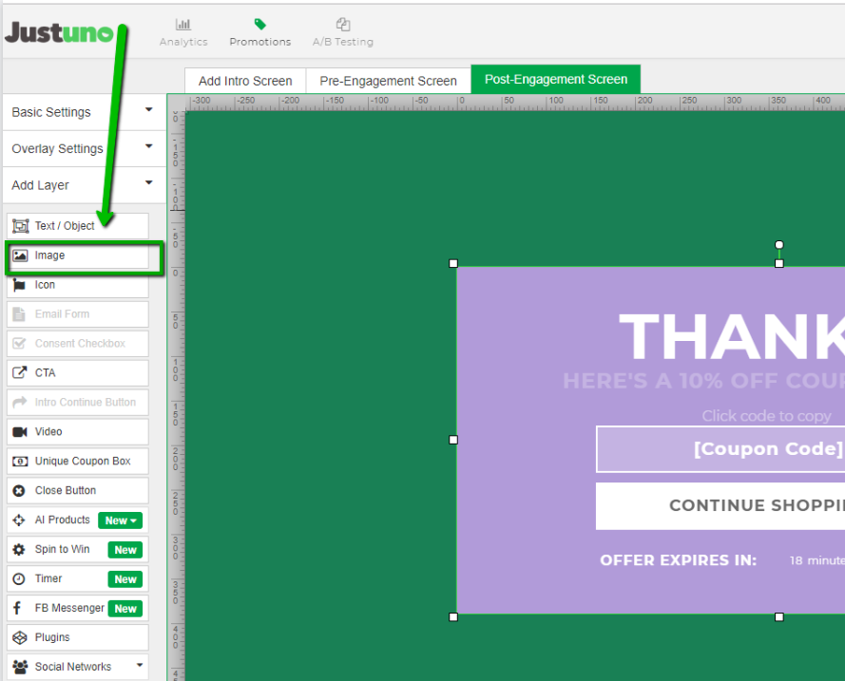Image resolution: width=845 pixels, height=681 pixels.
Task: Select the Image layer icon
Action: [x=20, y=255]
